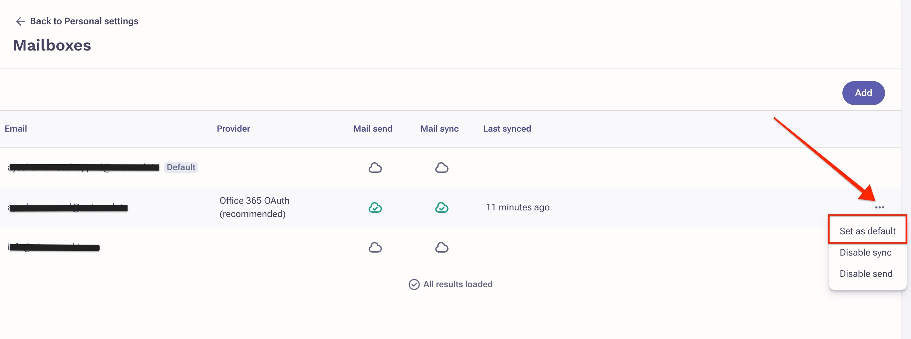Click Office 365 OAuth (recommended) provider text
Image resolution: width=911 pixels, height=339 pixels.
click(254, 207)
